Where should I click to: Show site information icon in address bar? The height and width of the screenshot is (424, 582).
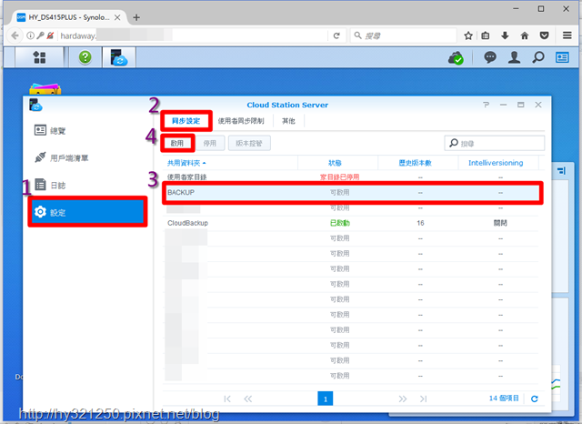point(30,35)
